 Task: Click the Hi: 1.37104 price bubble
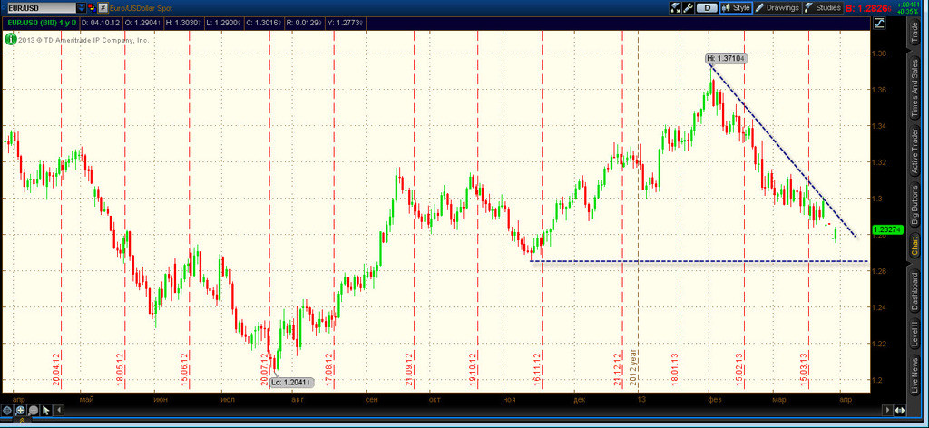coord(727,58)
